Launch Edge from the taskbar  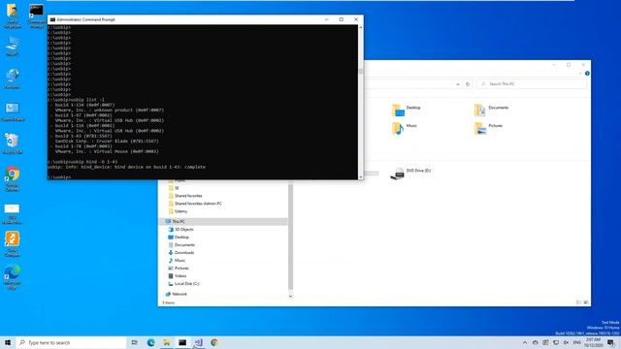pyautogui.click(x=150, y=342)
